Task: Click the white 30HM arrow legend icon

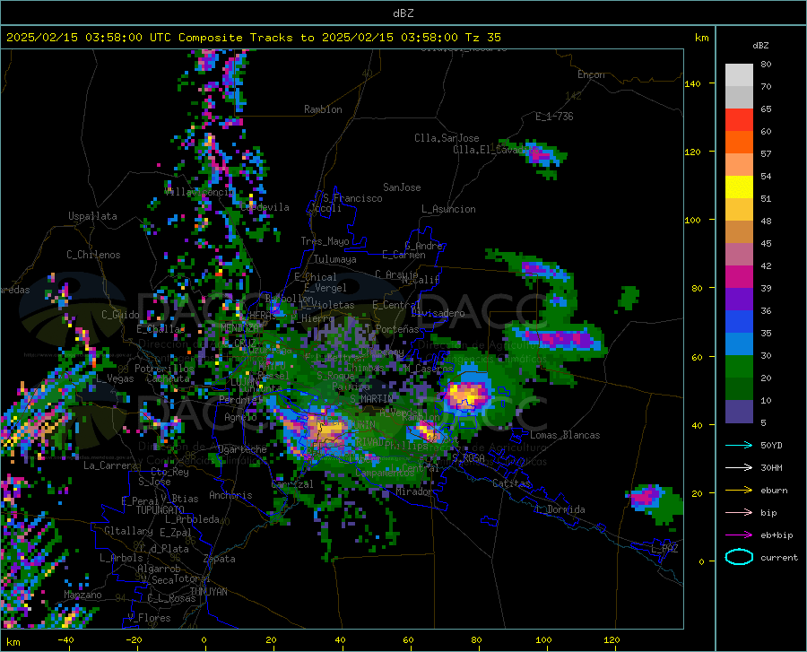Action: coord(739,468)
